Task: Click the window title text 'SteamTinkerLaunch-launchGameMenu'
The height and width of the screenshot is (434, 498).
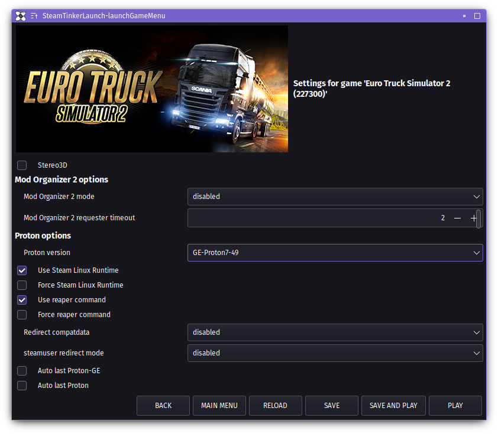Action: coord(104,16)
